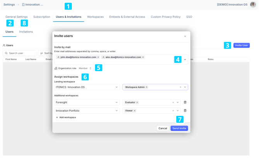Screen dimensions: 259x158
Task: Clear all roles in Foresight role field
Action: [173, 102]
